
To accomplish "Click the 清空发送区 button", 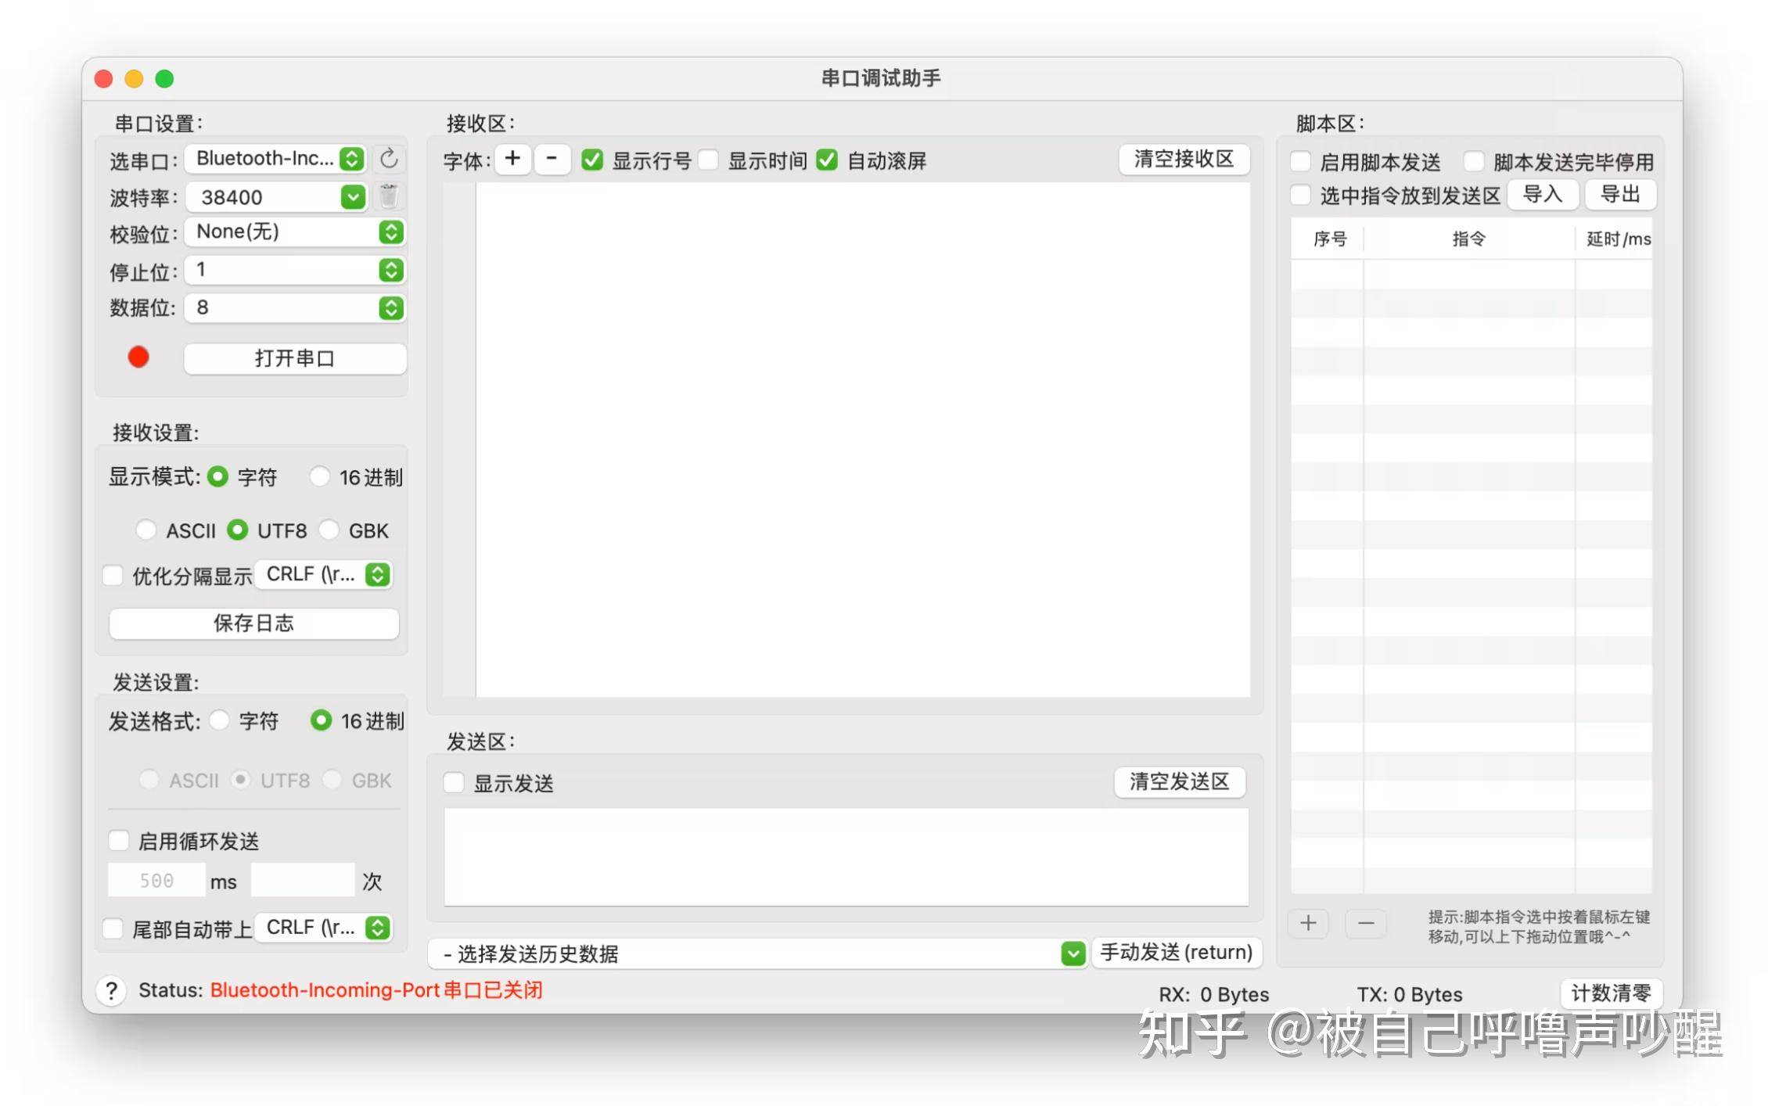I will point(1179,781).
